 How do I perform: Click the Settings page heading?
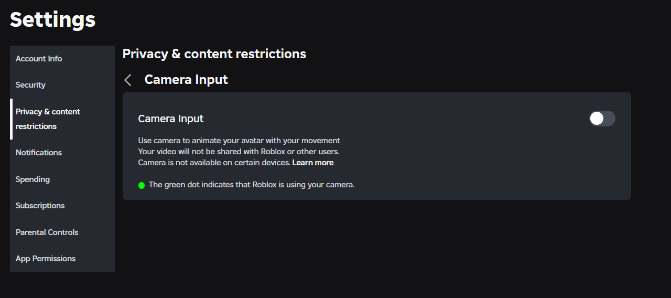pos(53,20)
